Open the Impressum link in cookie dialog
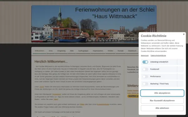Image resolution: width=188 pixels, height=117 pixels. point(145,56)
